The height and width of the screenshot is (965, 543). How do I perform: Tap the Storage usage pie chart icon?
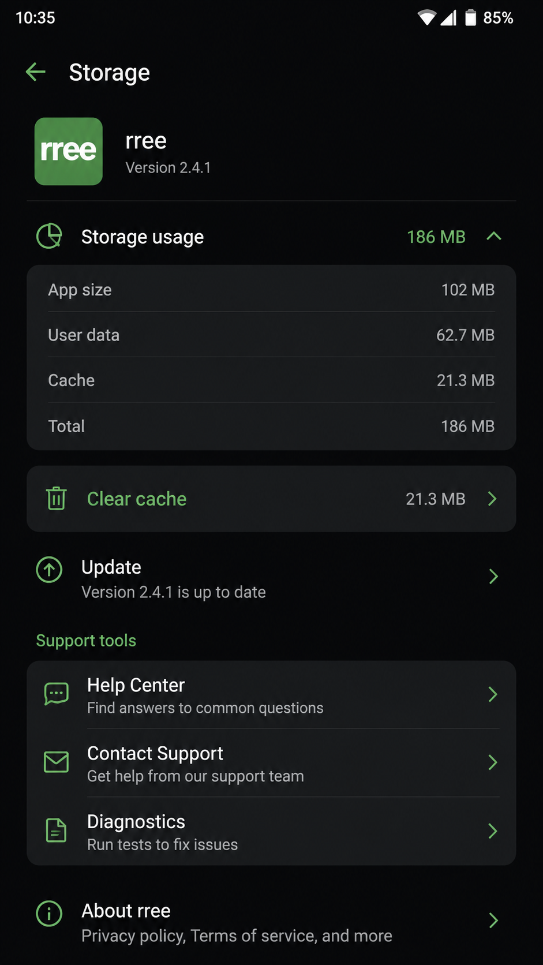[50, 236]
